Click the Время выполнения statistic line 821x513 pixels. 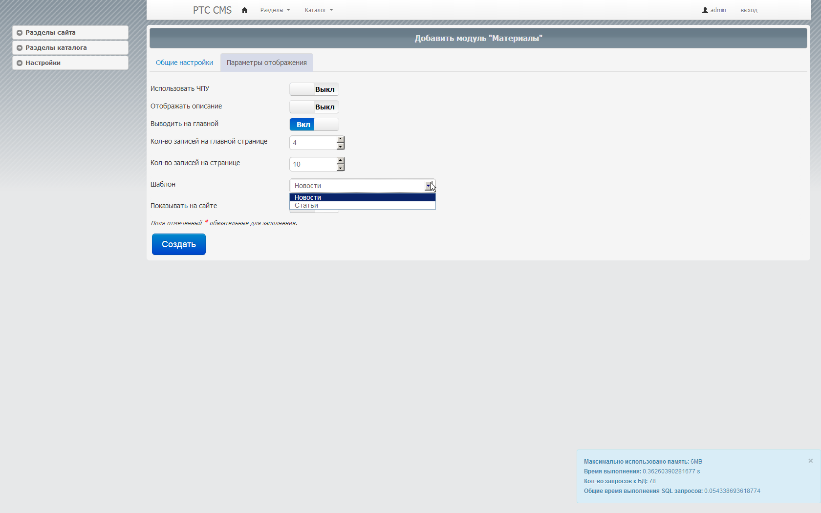pyautogui.click(x=642, y=471)
